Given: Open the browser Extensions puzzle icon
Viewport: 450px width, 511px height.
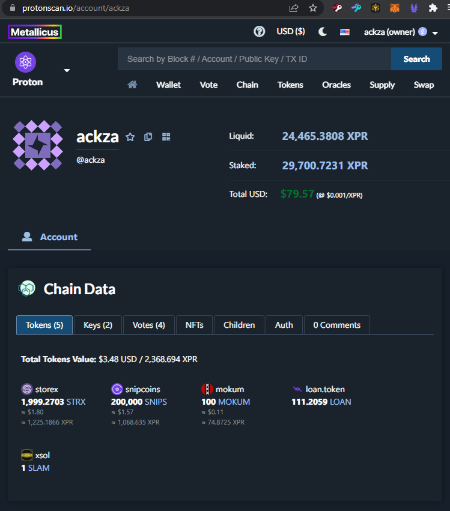Looking at the screenshot, I should [433, 8].
